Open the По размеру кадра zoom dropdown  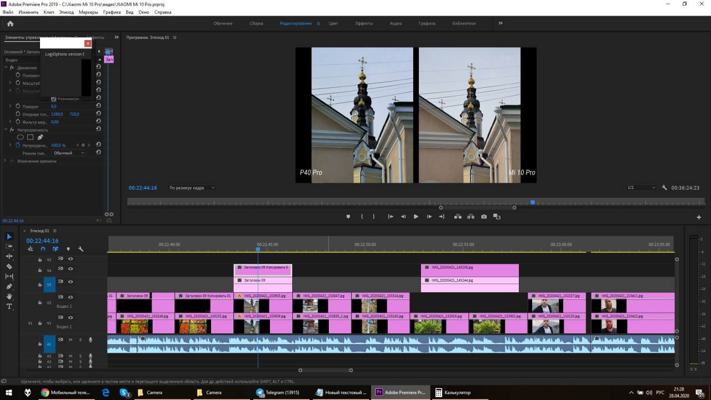click(x=192, y=188)
